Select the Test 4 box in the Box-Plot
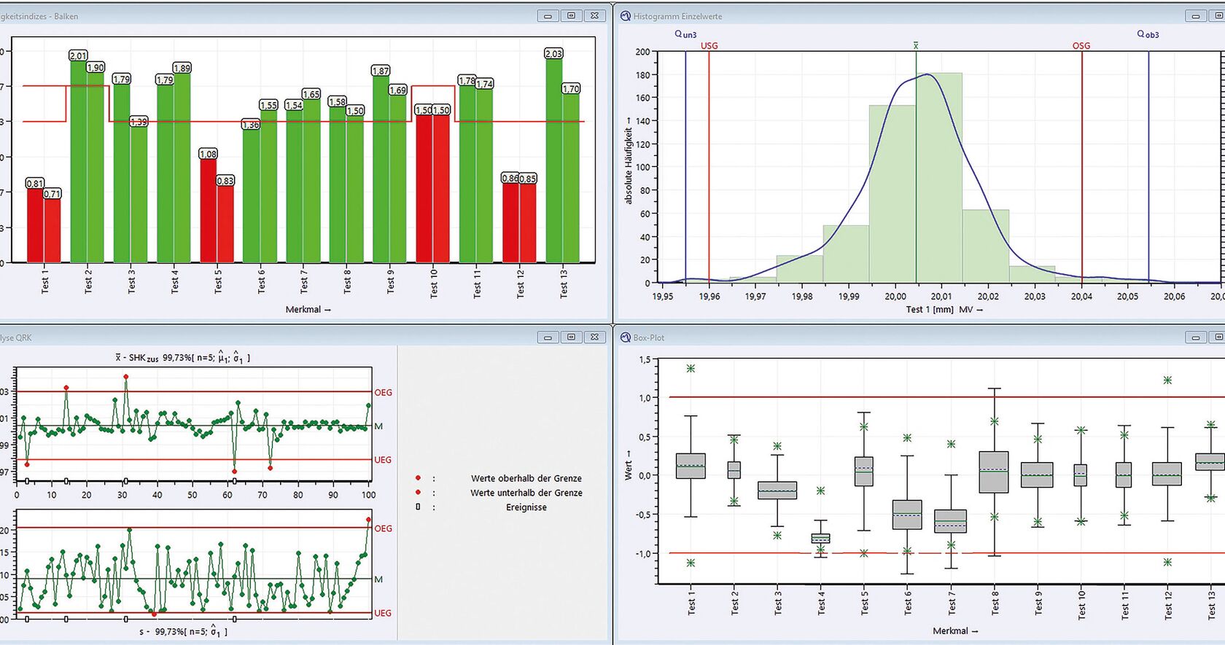 [820, 539]
